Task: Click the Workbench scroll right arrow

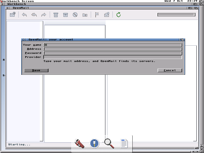Action: point(197,152)
